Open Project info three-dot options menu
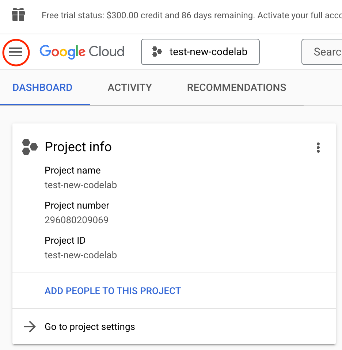This screenshot has height=350, width=342. 318,148
